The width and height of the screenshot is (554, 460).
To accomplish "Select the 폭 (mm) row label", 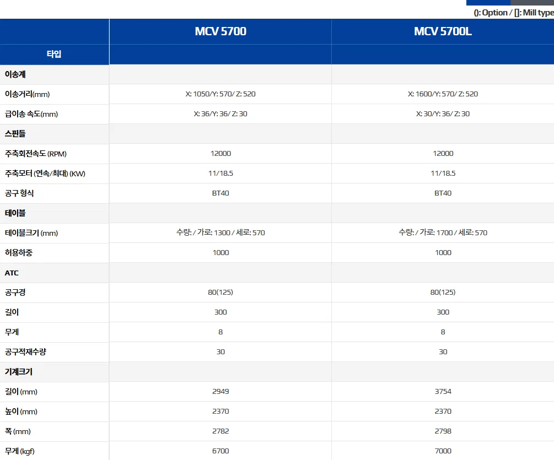I will click(18, 431).
